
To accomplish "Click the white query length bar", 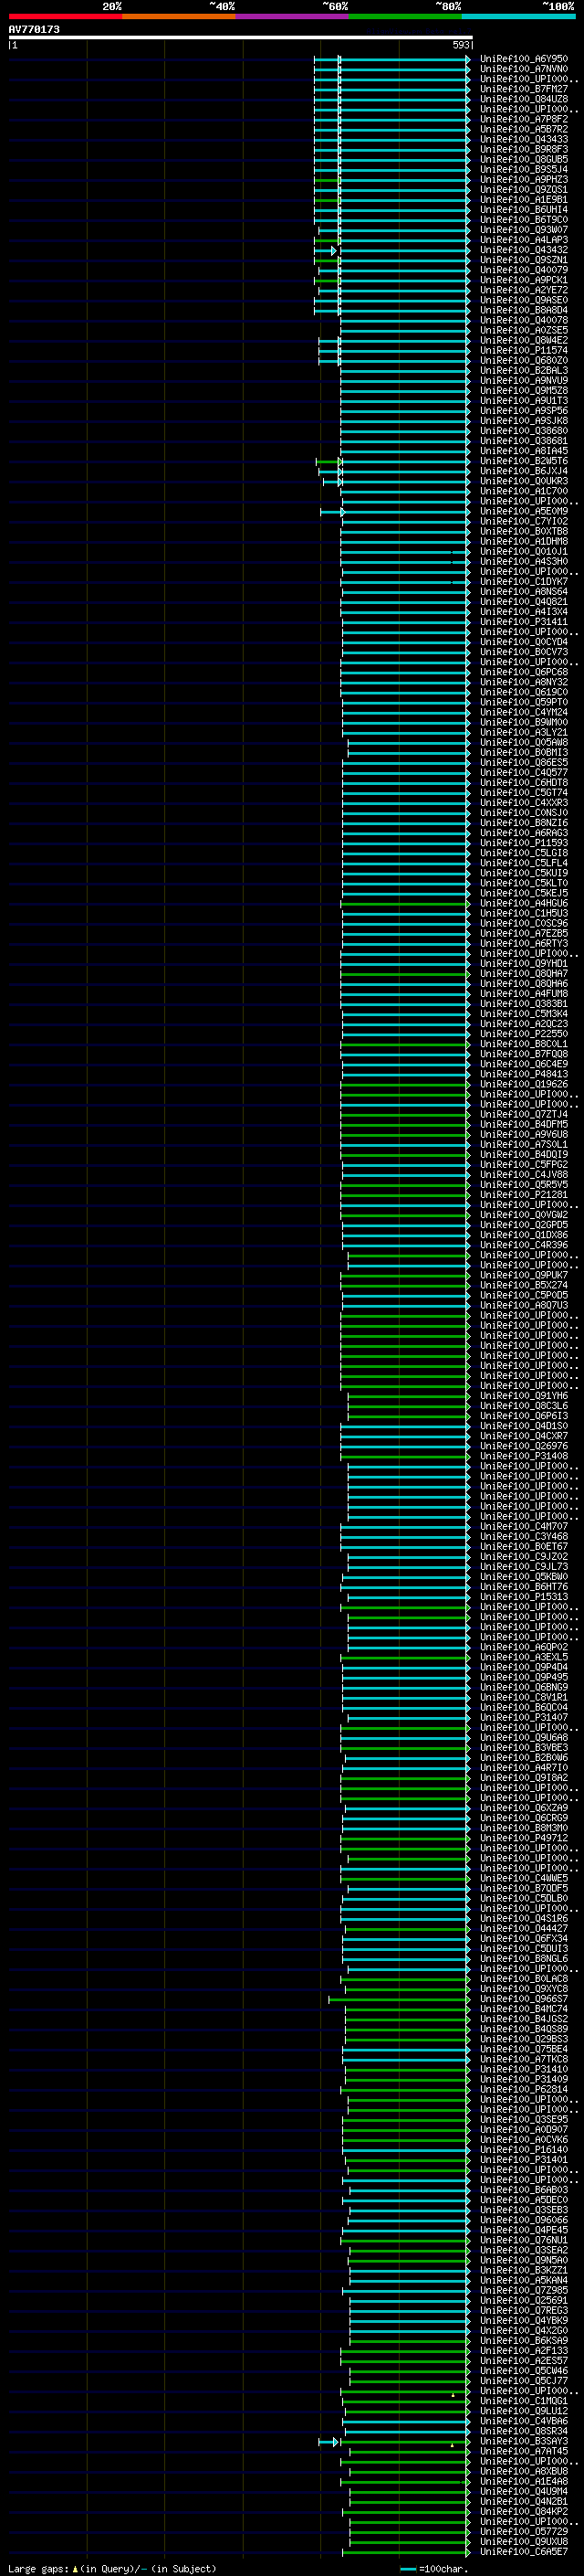I will (x=241, y=38).
